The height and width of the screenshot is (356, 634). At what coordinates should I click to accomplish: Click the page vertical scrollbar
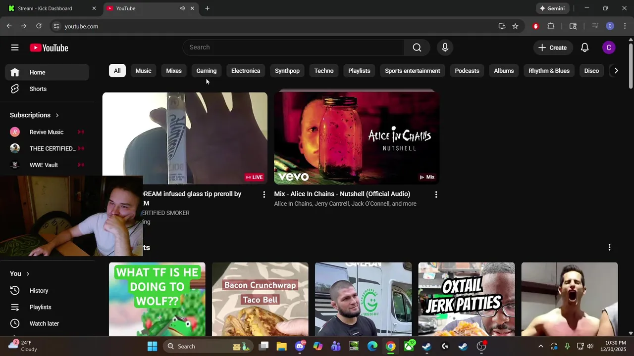[631, 66]
